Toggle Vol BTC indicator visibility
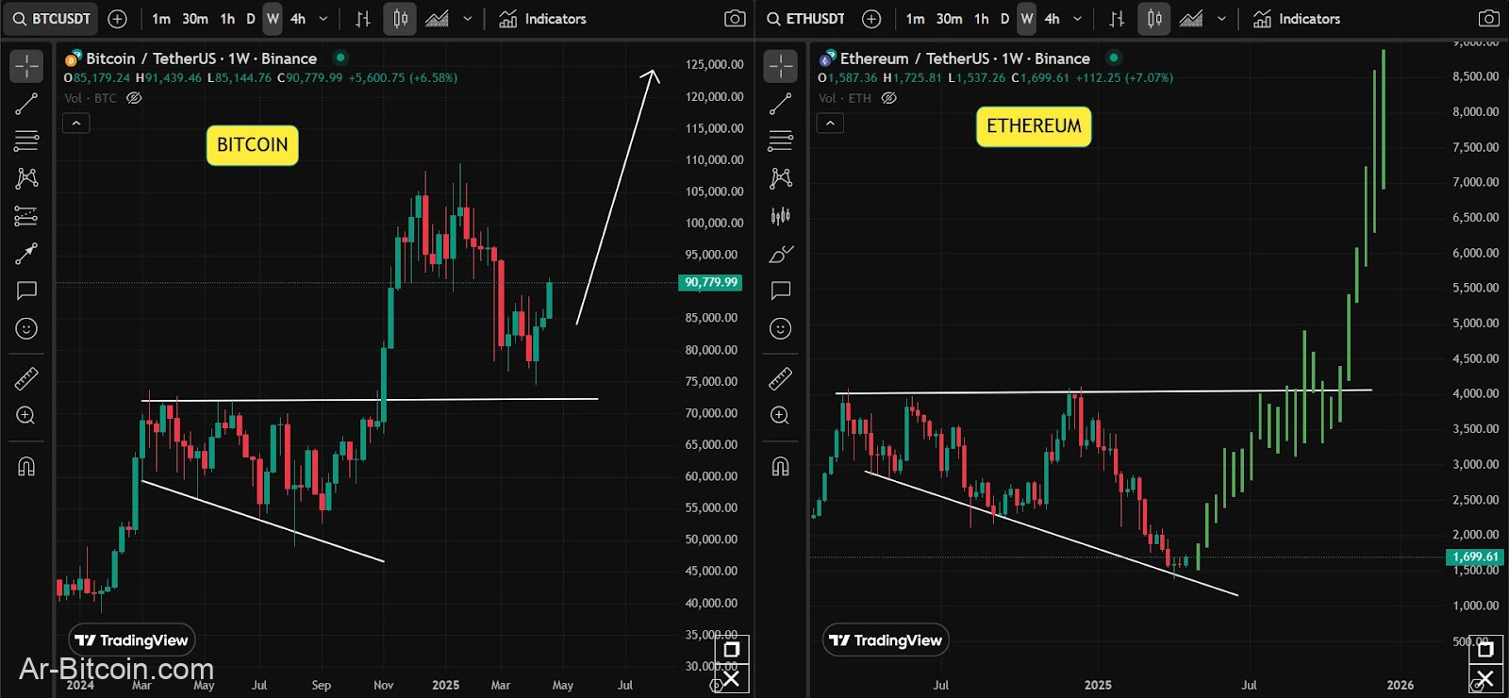This screenshot has height=698, width=1509. 134,98
